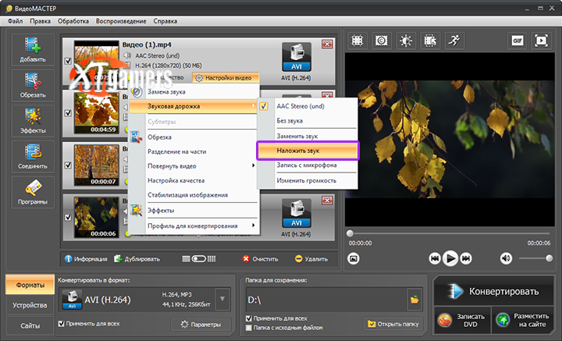Toggle checkbox of the 00:00:07 video
Image resolution: width=562 pixels, height=341 pixels.
coord(68,165)
